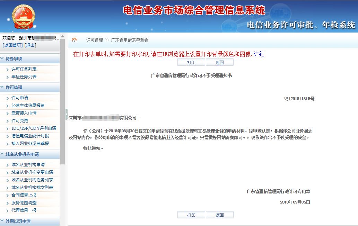This screenshot has height=226, width=358.
Task: Open 域名从业机构变更申请
Action: pyautogui.click(x=32, y=172)
